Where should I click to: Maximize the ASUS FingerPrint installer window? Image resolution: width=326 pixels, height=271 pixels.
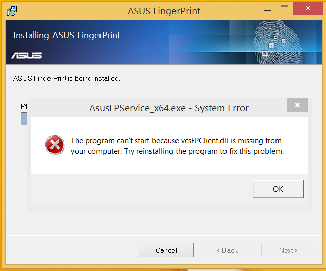(x=285, y=9)
